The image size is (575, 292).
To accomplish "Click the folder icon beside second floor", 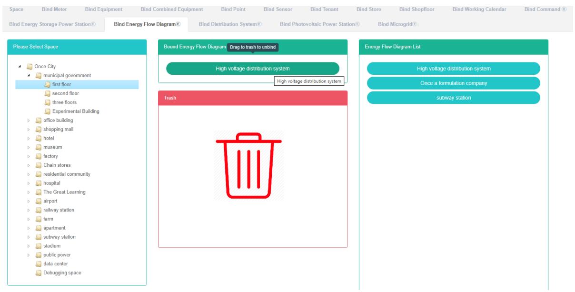I will pyautogui.click(x=48, y=93).
